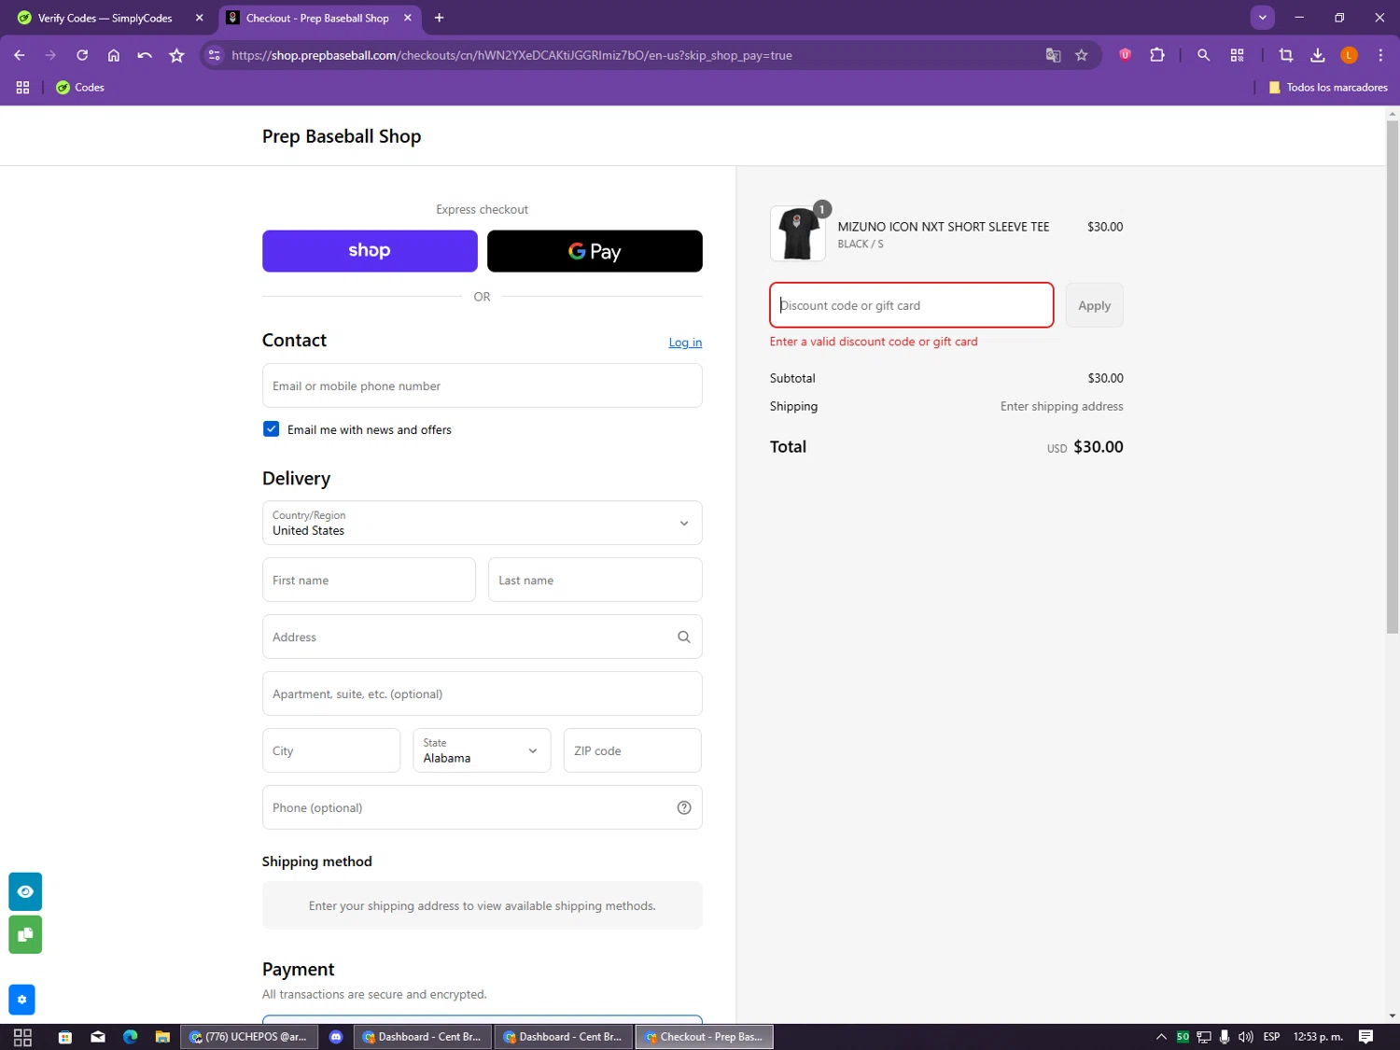This screenshot has height=1050, width=1400.
Task: Open the Windows Start button
Action: click(23, 1037)
